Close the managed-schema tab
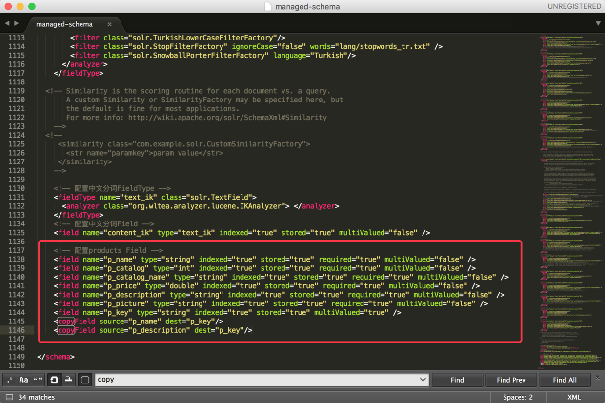 pos(109,24)
